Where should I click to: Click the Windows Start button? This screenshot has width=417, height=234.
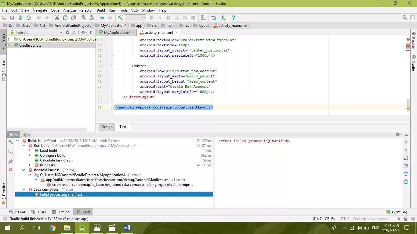7,228
